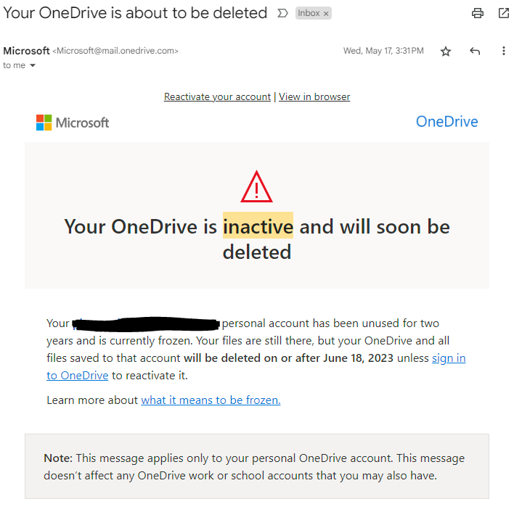Click the highlighted word "inactive" in heading
Screen dimensions: 514x520
tap(258, 227)
